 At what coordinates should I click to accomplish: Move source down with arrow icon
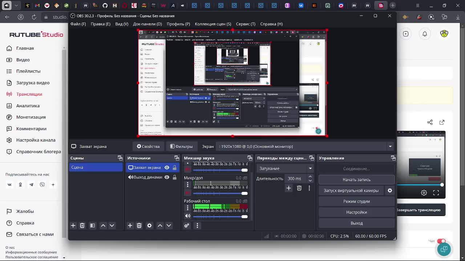coord(169,225)
